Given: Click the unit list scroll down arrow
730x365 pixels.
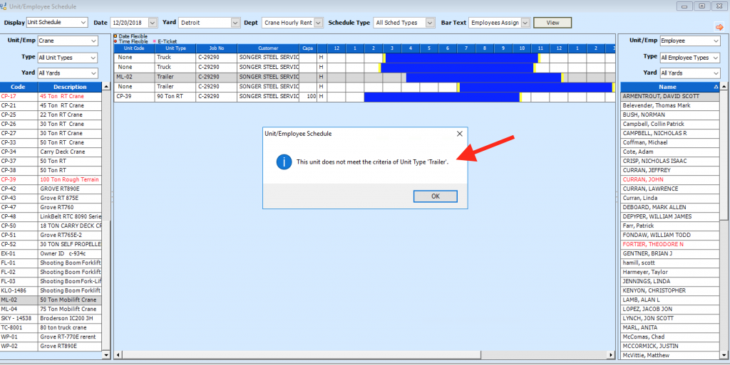Looking at the screenshot, I should pos(106,355).
